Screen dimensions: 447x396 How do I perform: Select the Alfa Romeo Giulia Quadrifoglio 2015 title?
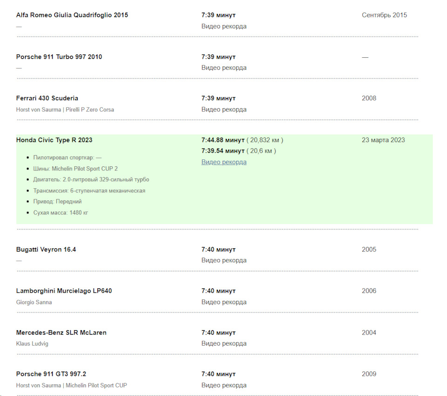72,15
